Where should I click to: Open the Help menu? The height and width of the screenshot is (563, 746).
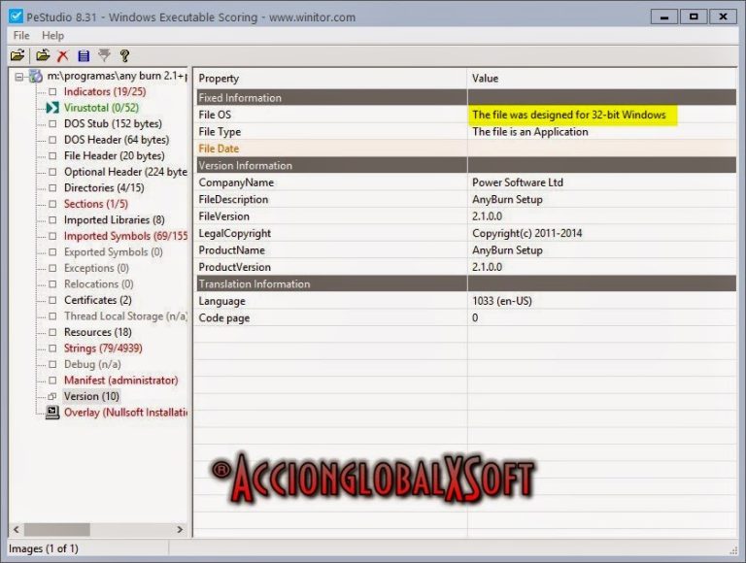click(52, 36)
